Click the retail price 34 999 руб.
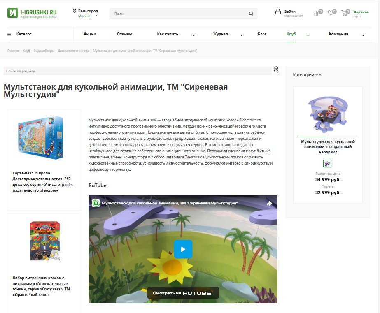This screenshot has height=313, width=380. pyautogui.click(x=328, y=179)
